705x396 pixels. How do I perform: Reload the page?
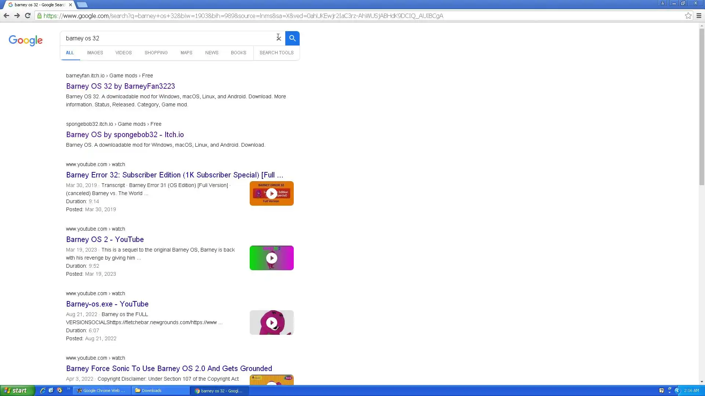coord(28,16)
